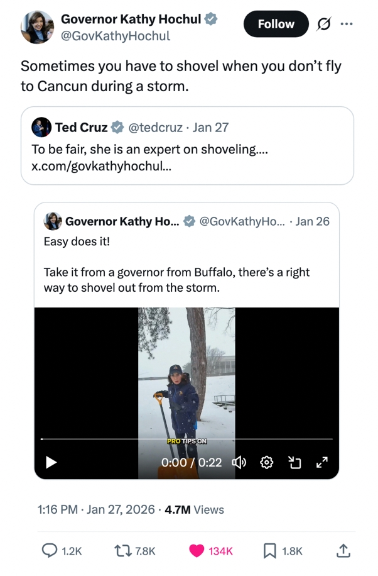Mute the video audio
The width and height of the screenshot is (378, 576).
(239, 462)
